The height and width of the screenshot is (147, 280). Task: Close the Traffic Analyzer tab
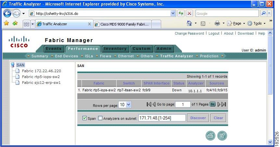[89, 24]
